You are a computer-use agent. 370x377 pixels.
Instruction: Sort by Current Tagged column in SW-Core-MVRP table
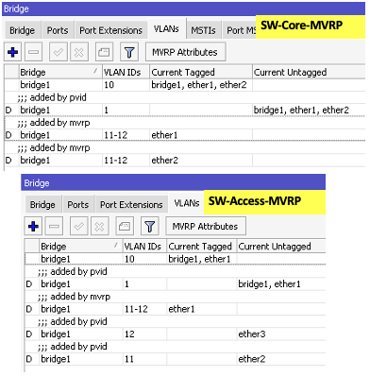pos(201,72)
